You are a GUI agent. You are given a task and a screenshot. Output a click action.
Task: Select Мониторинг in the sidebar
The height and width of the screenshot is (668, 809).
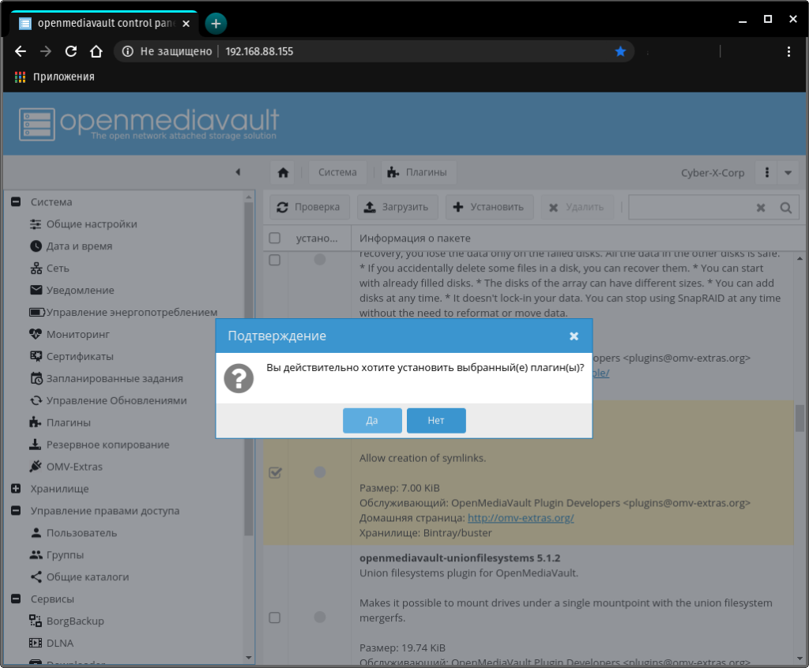tap(77, 334)
